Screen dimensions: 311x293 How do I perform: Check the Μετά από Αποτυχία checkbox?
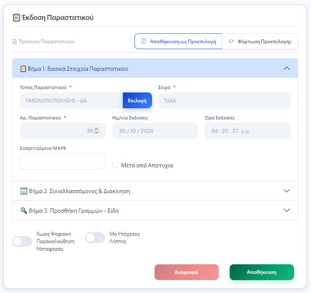coord(115,165)
